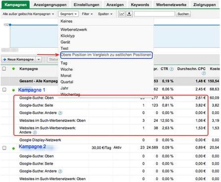
Task: Switch to the Anzeigen tab
Action: point(115,5)
